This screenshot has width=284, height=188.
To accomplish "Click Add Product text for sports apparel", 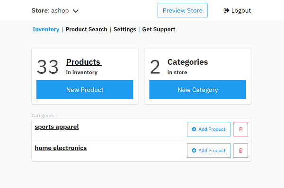I will click(x=212, y=129).
